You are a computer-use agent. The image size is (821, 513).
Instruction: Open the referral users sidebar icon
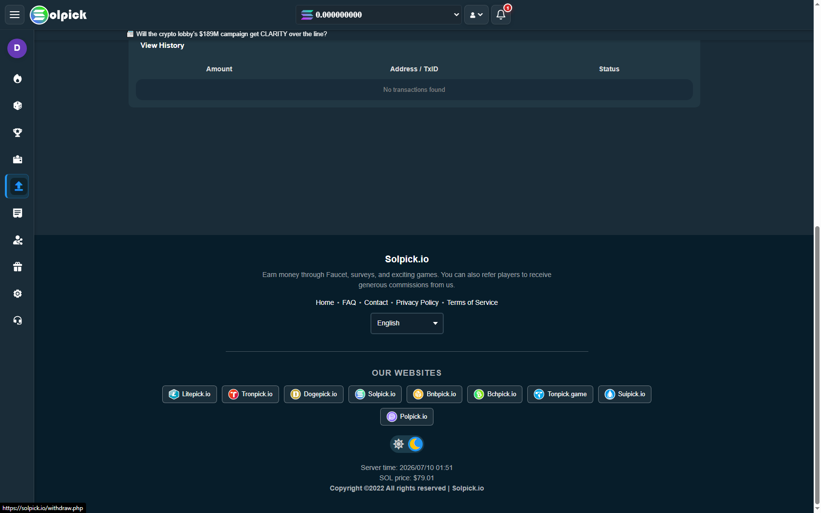18,240
